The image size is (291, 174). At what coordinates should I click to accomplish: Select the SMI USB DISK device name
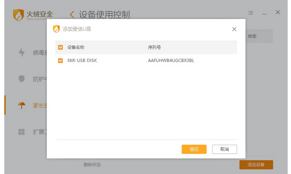82,60
